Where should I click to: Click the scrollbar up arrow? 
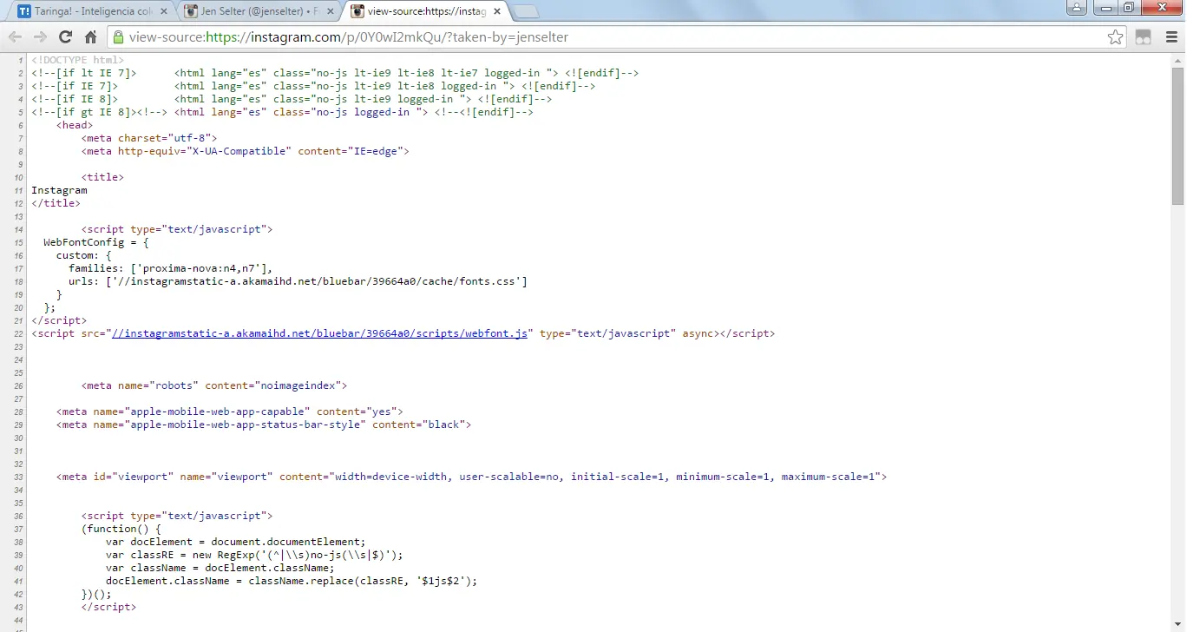tap(1177, 59)
